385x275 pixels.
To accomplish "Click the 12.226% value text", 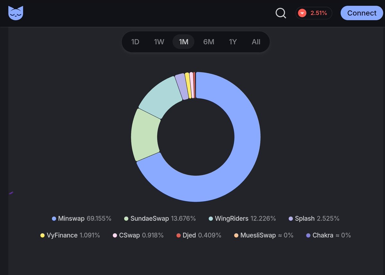I will click(x=263, y=219).
